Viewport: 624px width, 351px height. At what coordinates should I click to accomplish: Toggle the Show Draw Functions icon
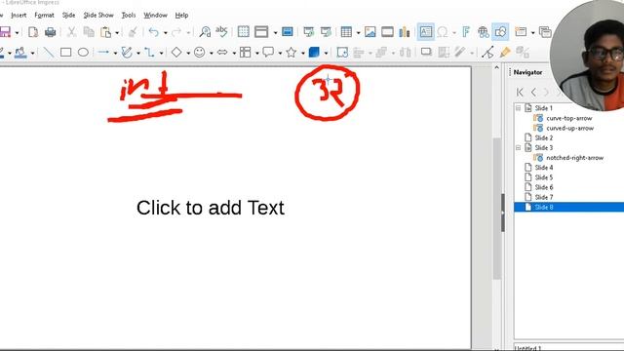[500, 32]
